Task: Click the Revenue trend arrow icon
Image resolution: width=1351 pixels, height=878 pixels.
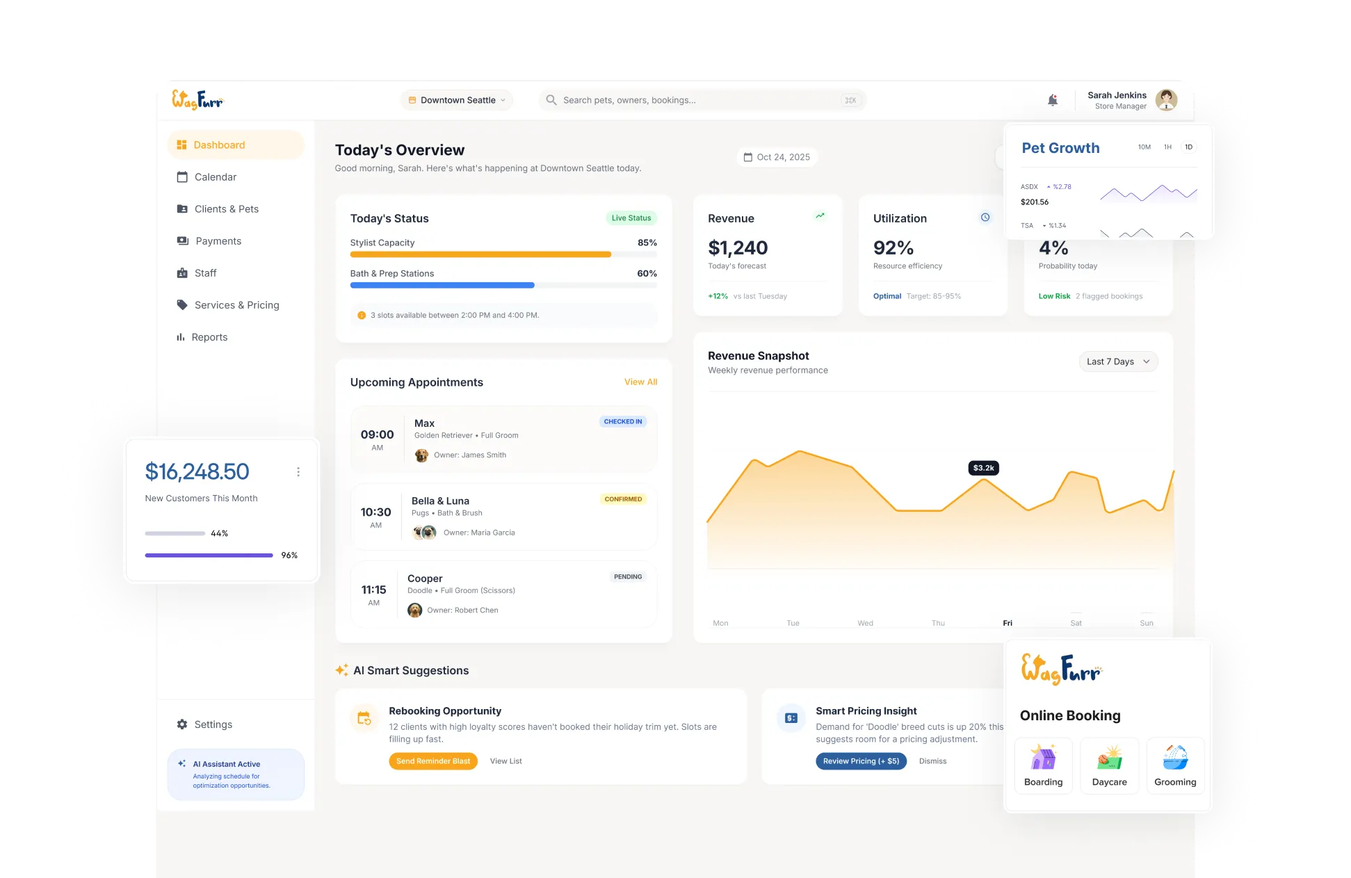Action: pyautogui.click(x=820, y=216)
